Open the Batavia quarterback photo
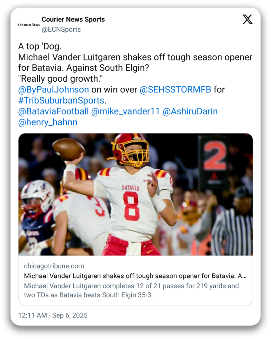Viewport: 271px width, 339px height. pos(135,194)
